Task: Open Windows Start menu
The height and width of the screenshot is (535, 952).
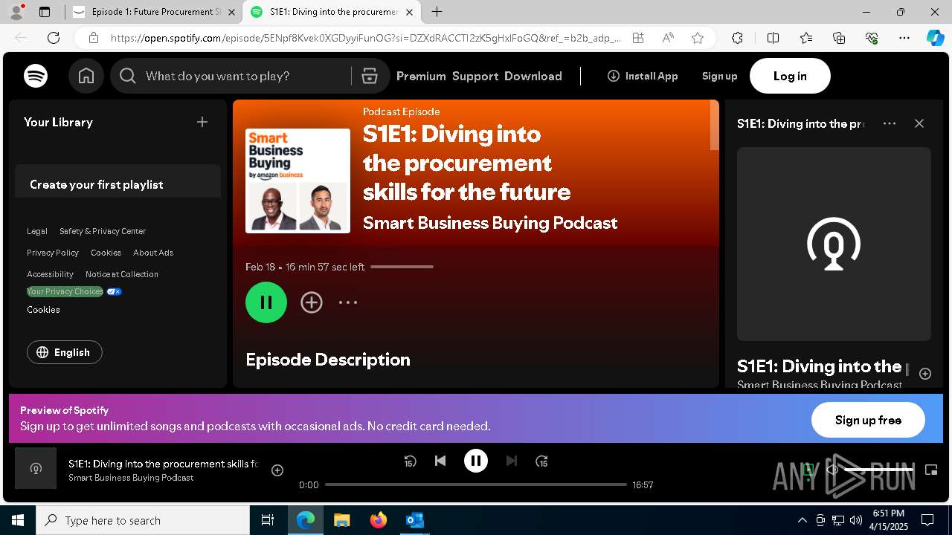Action: [x=18, y=520]
